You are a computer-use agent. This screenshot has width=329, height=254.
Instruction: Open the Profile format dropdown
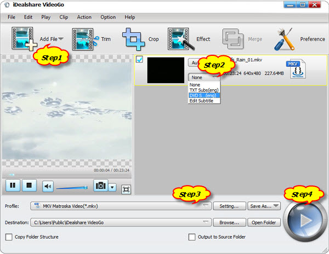(x=121, y=206)
